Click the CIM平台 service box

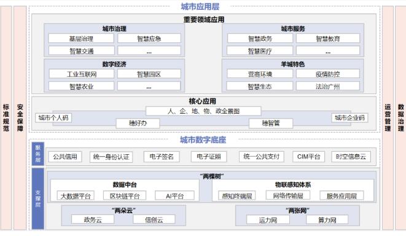[x=308, y=157]
